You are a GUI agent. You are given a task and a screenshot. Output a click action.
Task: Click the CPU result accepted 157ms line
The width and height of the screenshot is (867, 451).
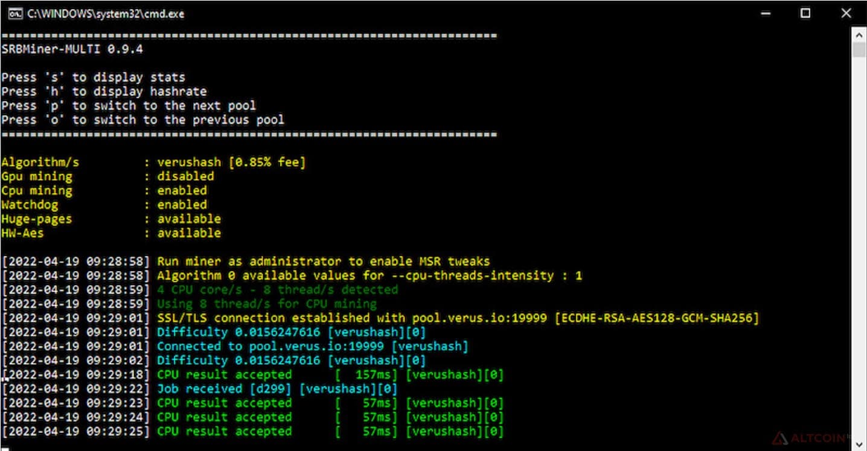(252, 375)
